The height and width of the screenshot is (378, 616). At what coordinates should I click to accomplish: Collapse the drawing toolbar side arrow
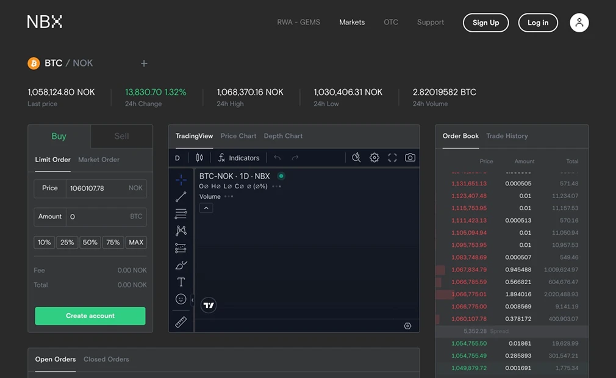click(192, 300)
